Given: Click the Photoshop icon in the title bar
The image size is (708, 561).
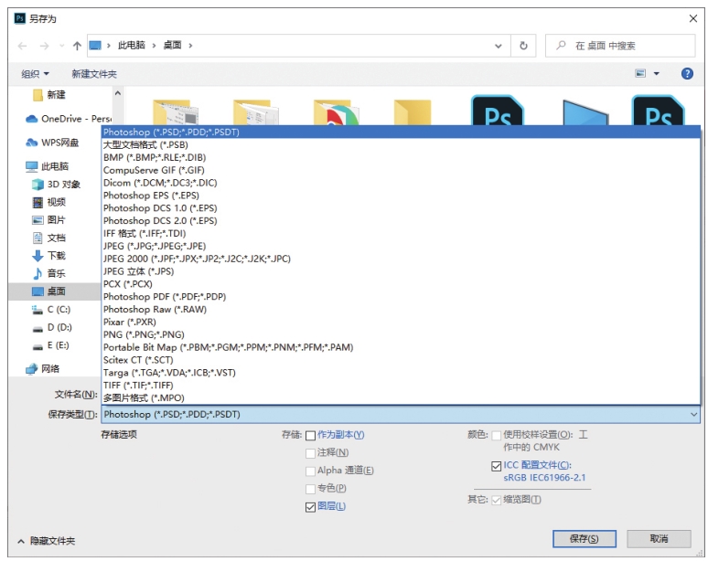Looking at the screenshot, I should point(19,18).
